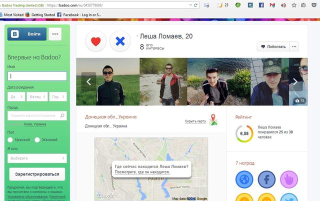The height and width of the screenshot is (201, 320).
Task: Open the URL bar history dropdown arrow
Action: pyautogui.click(x=190, y=5)
